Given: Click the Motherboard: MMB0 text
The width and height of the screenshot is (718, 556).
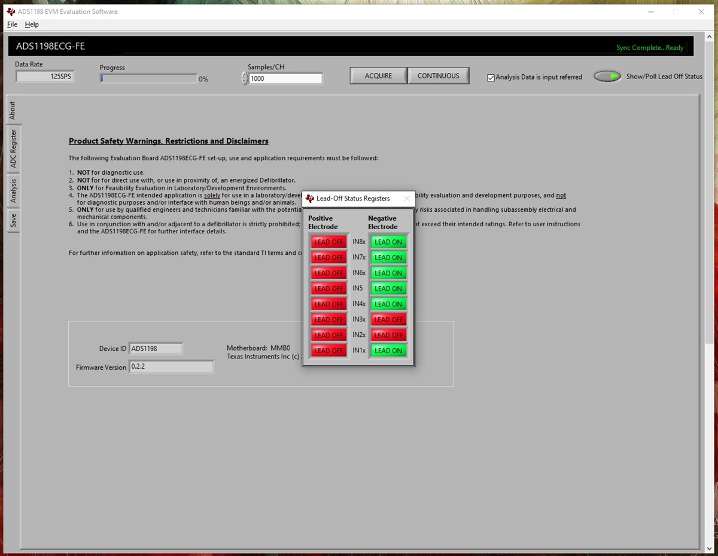Looking at the screenshot, I should tap(258, 348).
